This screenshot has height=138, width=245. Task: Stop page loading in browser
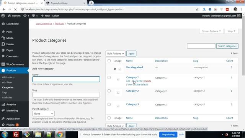[x=15, y=9]
